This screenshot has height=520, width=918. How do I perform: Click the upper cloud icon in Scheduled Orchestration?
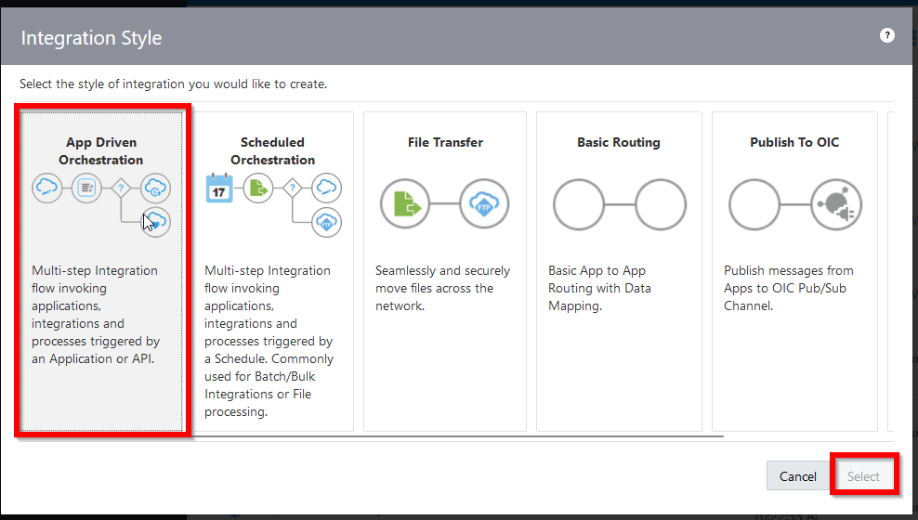pos(327,188)
